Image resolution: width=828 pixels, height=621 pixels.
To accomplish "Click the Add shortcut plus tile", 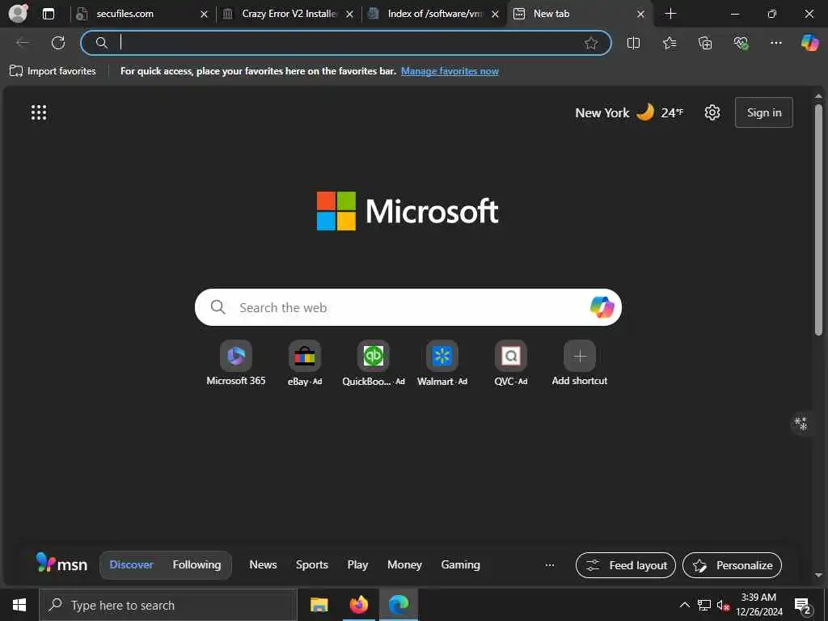I will 579,364.
